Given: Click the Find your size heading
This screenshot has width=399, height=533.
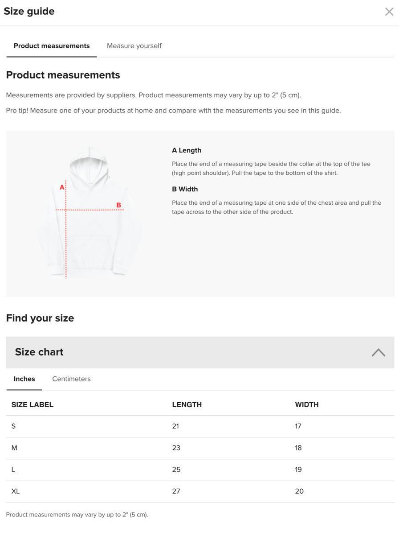Looking at the screenshot, I should 40,318.
